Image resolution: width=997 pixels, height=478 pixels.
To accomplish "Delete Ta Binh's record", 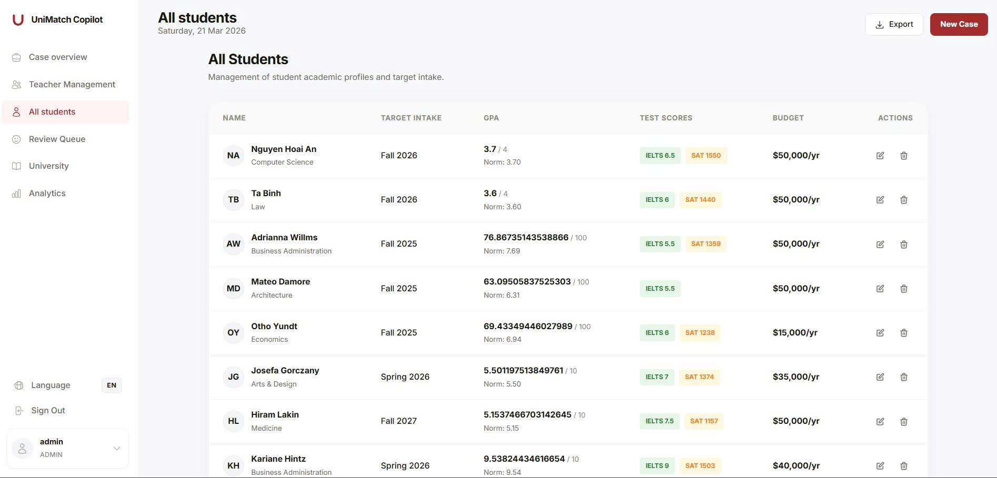I will (904, 200).
